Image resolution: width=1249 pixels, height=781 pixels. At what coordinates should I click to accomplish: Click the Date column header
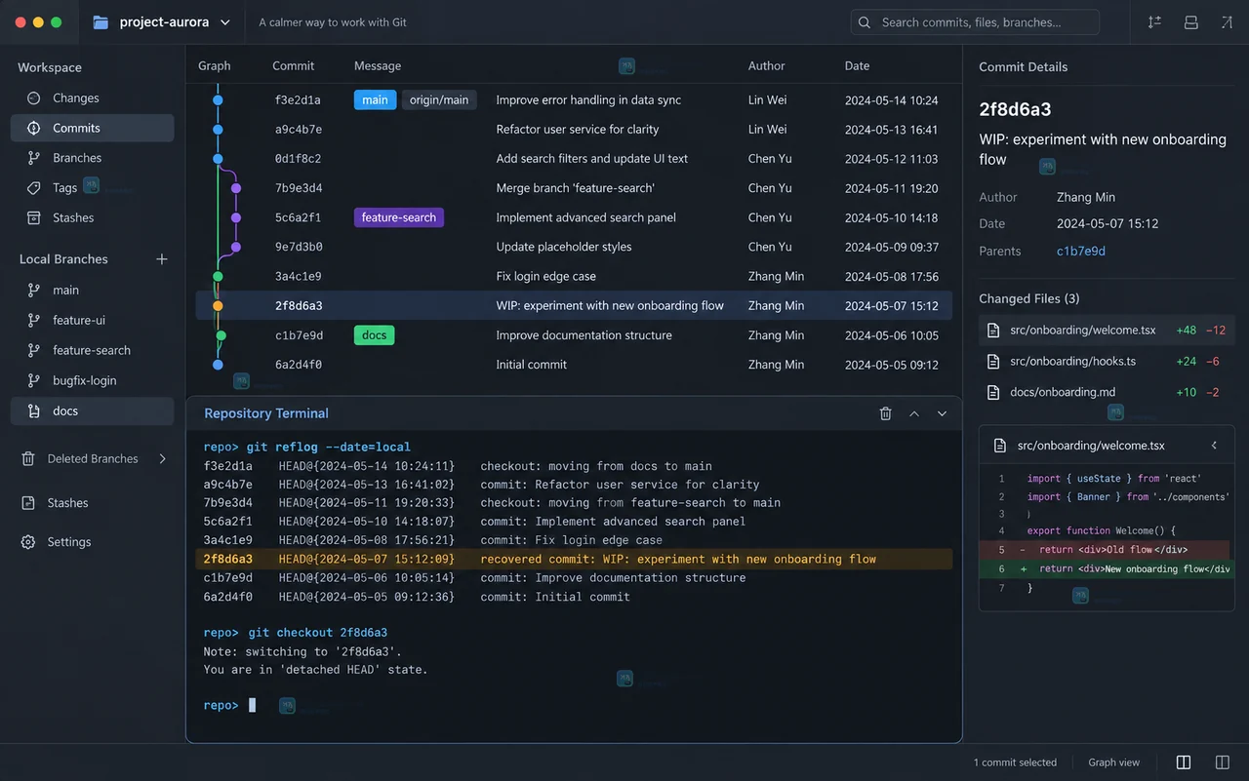pos(857,65)
